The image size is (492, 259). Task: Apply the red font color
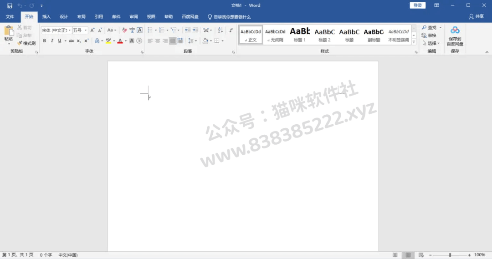click(120, 41)
